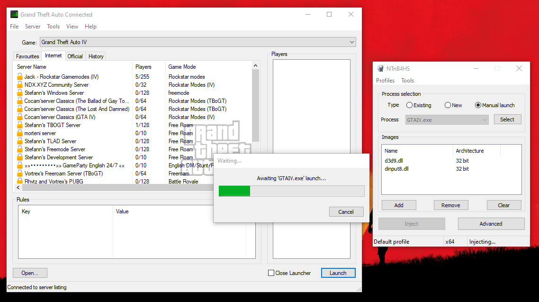Image resolution: width=539 pixels, height=302 pixels.
Task: Click the server list scroll-up arrow
Action: click(255, 66)
